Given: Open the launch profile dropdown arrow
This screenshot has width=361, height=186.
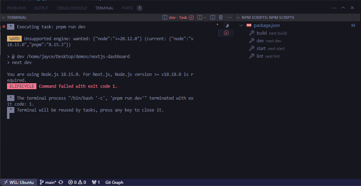Looking at the screenshot, I should tap(205, 17).
